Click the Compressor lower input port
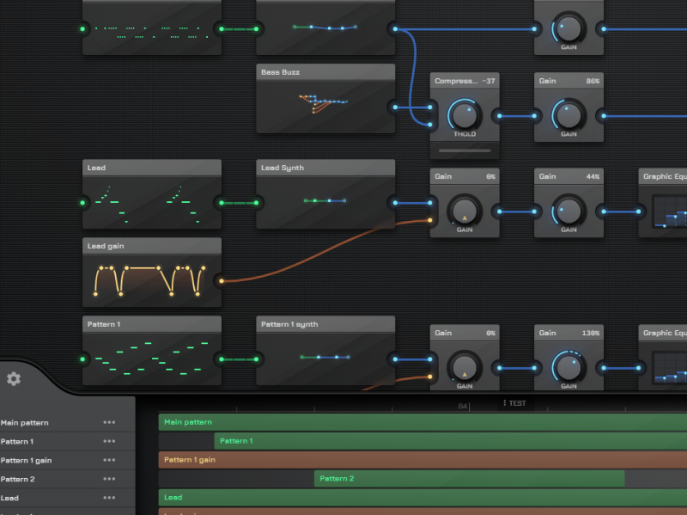Image resolution: width=687 pixels, height=515 pixels. [x=430, y=125]
